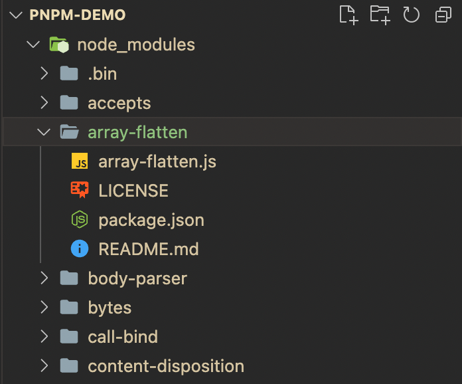The image size is (462, 384).
Task: Collapse all folders in Explorer
Action: [x=443, y=15]
